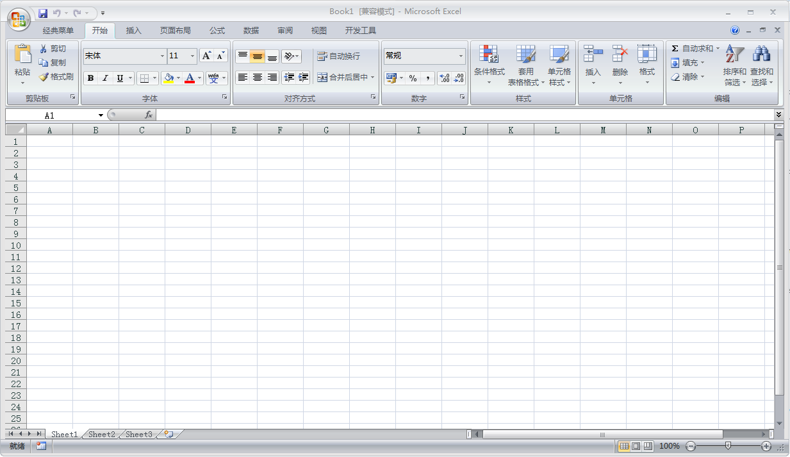790x457 pixels.
Task: Click the Increase Font Size icon
Action: click(x=206, y=56)
